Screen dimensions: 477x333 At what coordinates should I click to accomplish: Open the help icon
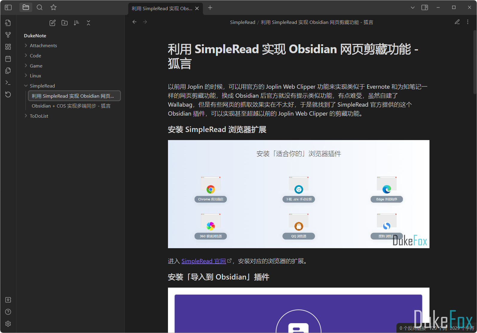(x=8, y=312)
